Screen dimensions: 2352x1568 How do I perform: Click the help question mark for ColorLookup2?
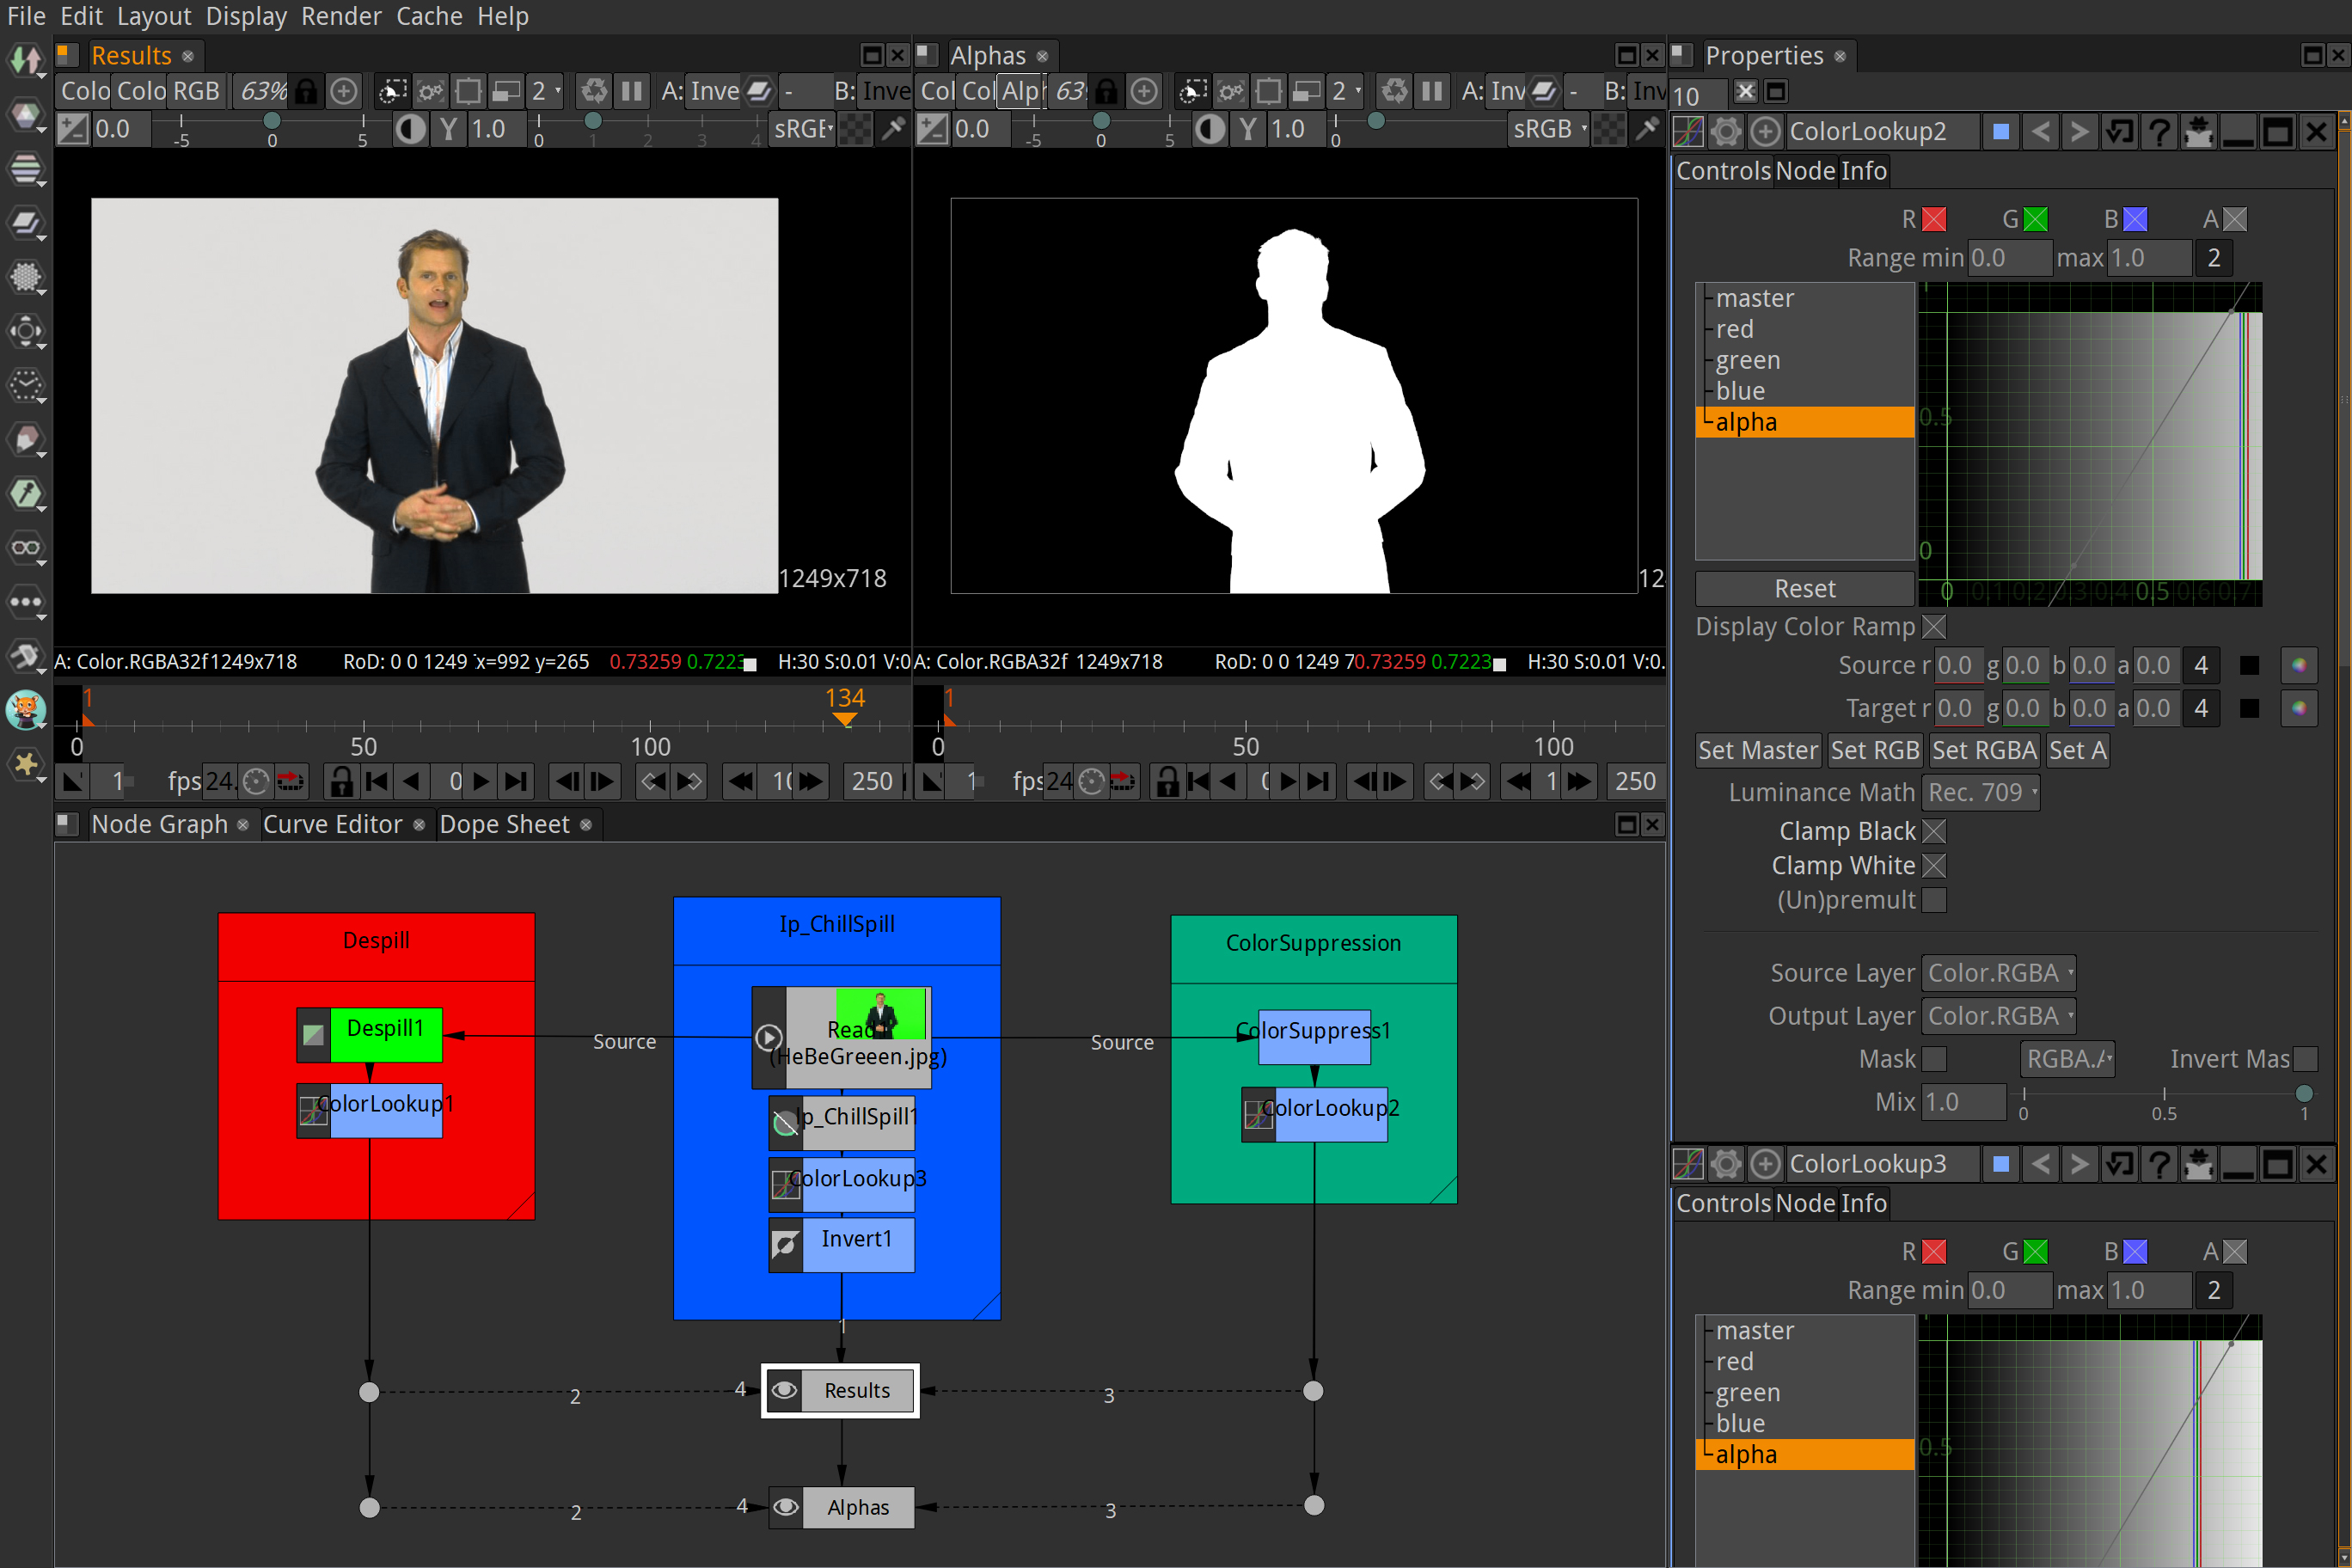2160,132
